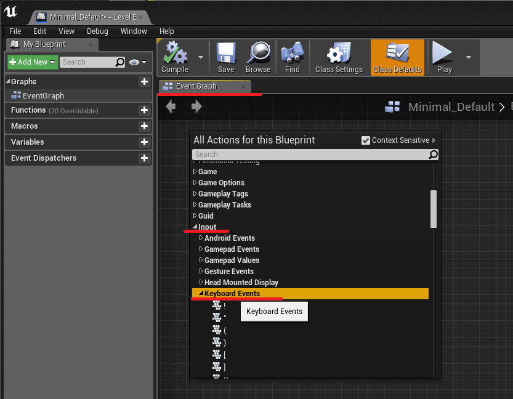The image size is (513, 399).
Task: Click the Minimal_Default breadcrumb
Action: 451,107
